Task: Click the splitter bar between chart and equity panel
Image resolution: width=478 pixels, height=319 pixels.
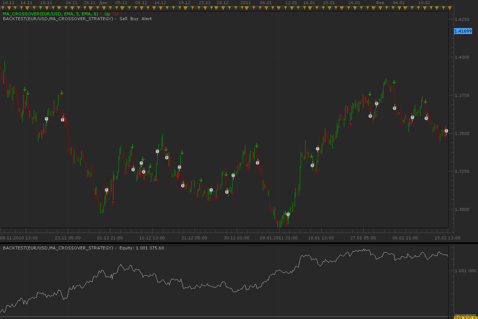Action: [239, 243]
